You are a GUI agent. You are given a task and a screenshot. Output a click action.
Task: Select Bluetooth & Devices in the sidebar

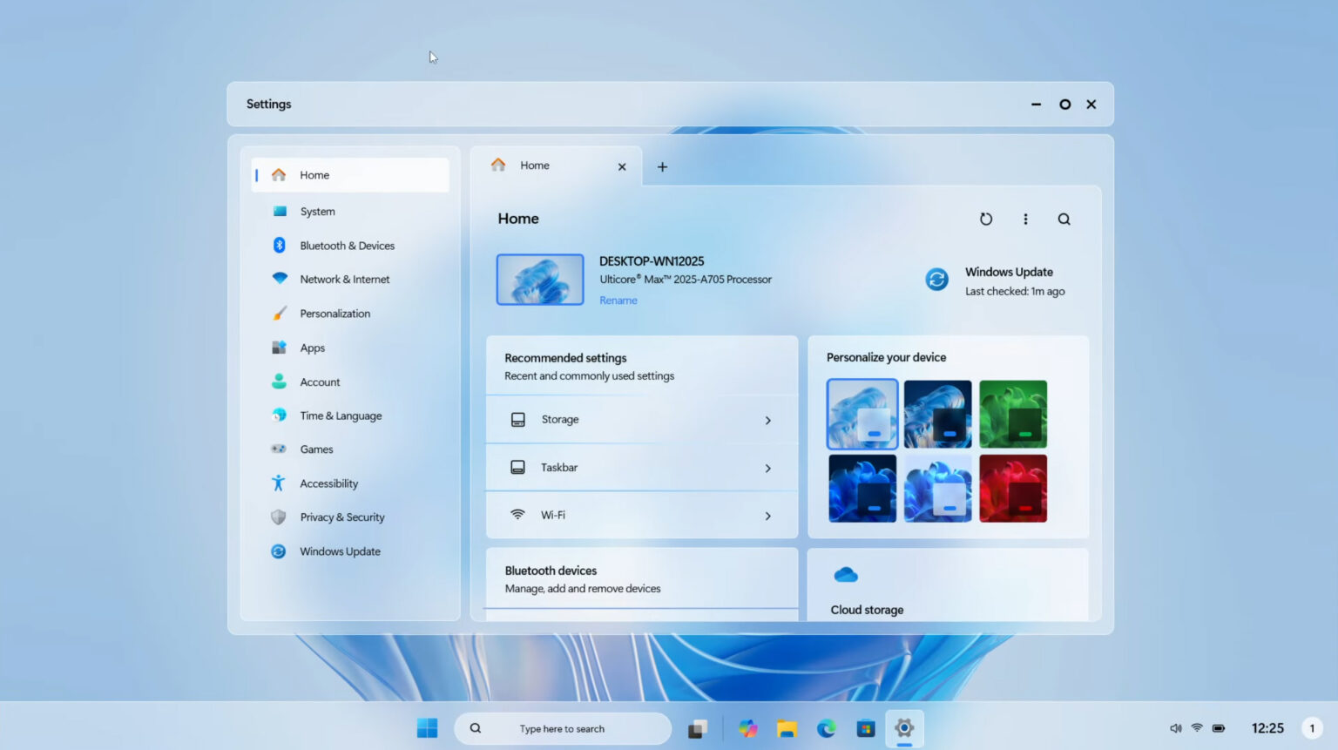click(x=347, y=245)
